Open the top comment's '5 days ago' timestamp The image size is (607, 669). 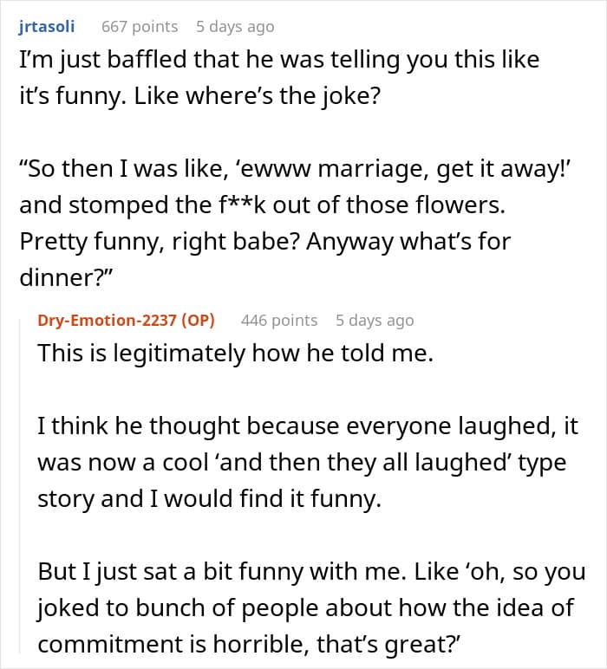235,27
